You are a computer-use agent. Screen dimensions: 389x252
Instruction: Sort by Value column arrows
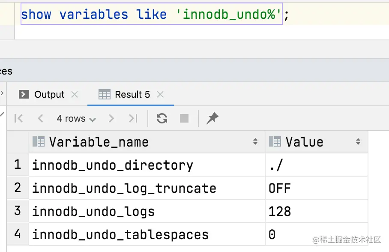point(358,142)
